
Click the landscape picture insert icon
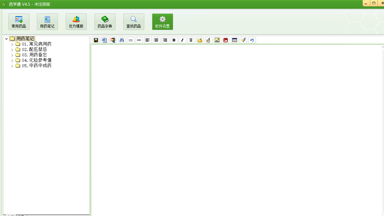tap(217, 40)
